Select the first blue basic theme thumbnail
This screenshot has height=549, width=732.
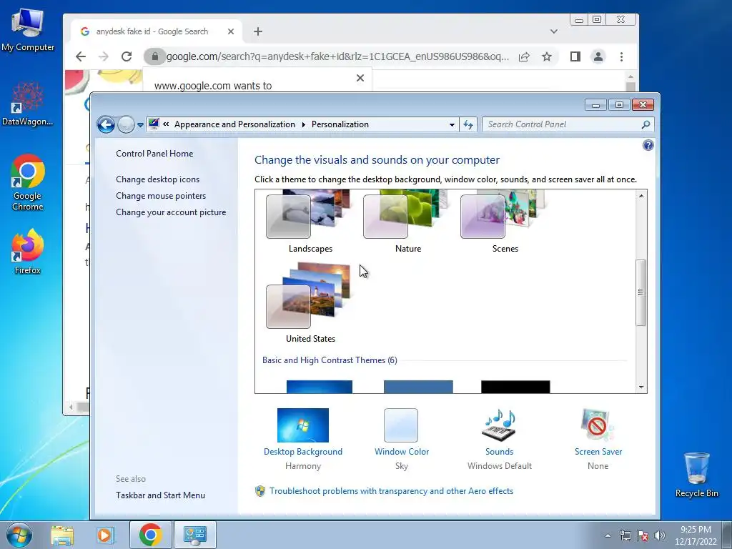[x=320, y=387]
